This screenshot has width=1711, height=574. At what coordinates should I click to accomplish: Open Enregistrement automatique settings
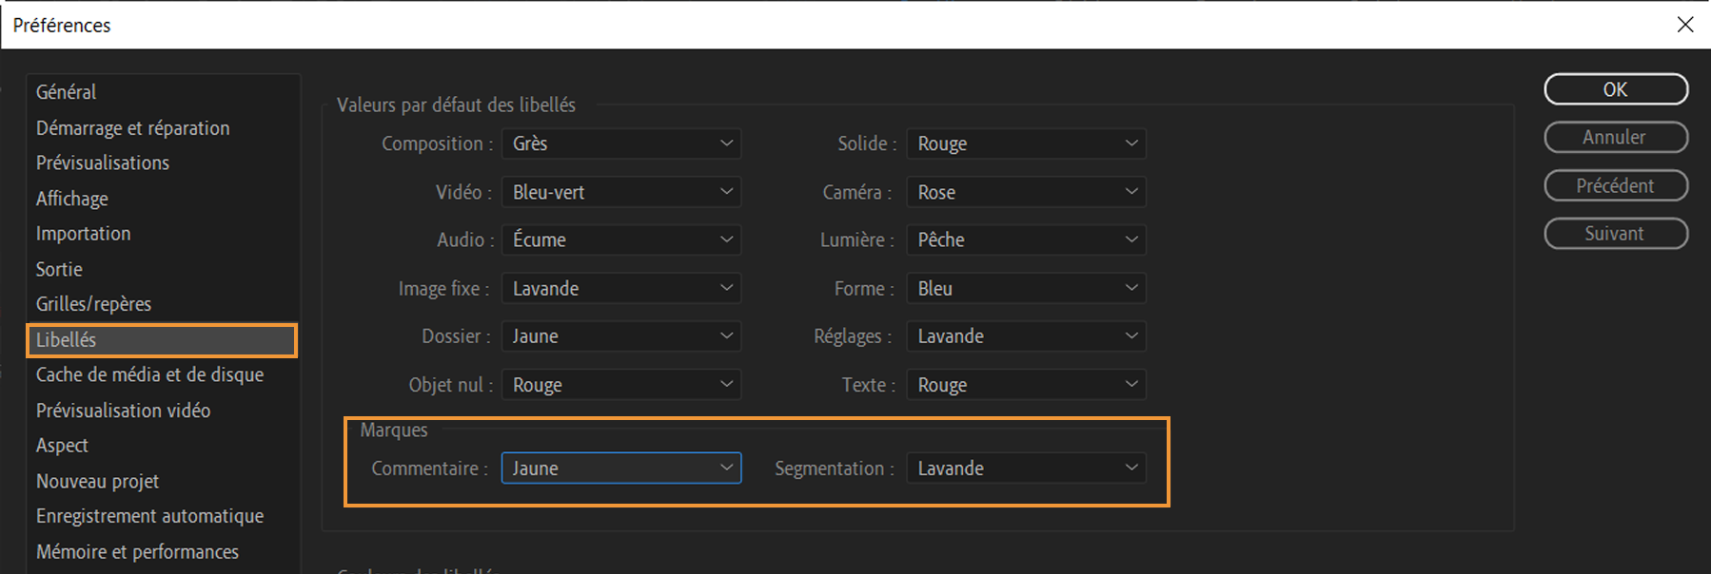point(149,516)
